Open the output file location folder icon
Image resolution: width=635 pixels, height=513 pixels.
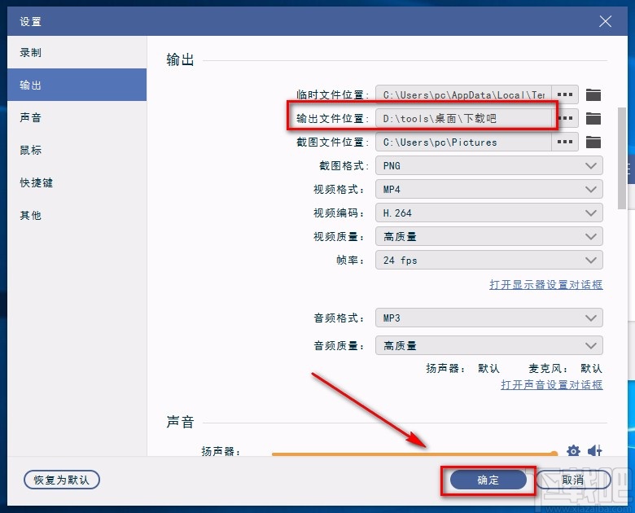593,118
